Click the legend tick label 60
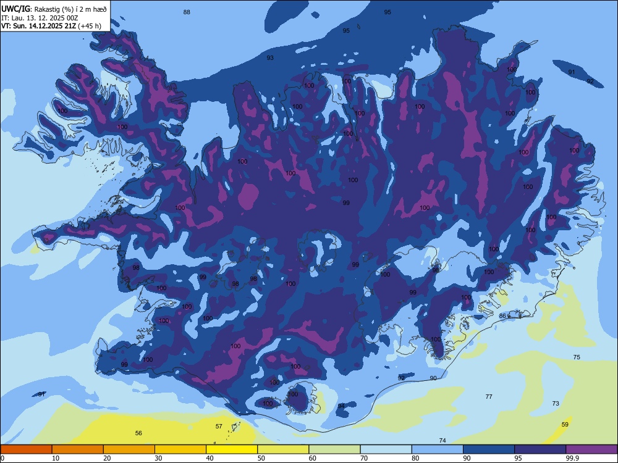Image resolution: width=618 pixels, height=463 pixels. click(313, 458)
